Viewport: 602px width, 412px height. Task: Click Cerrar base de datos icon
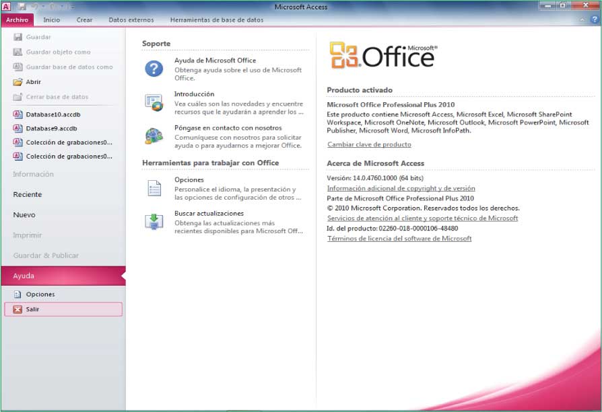(18, 97)
